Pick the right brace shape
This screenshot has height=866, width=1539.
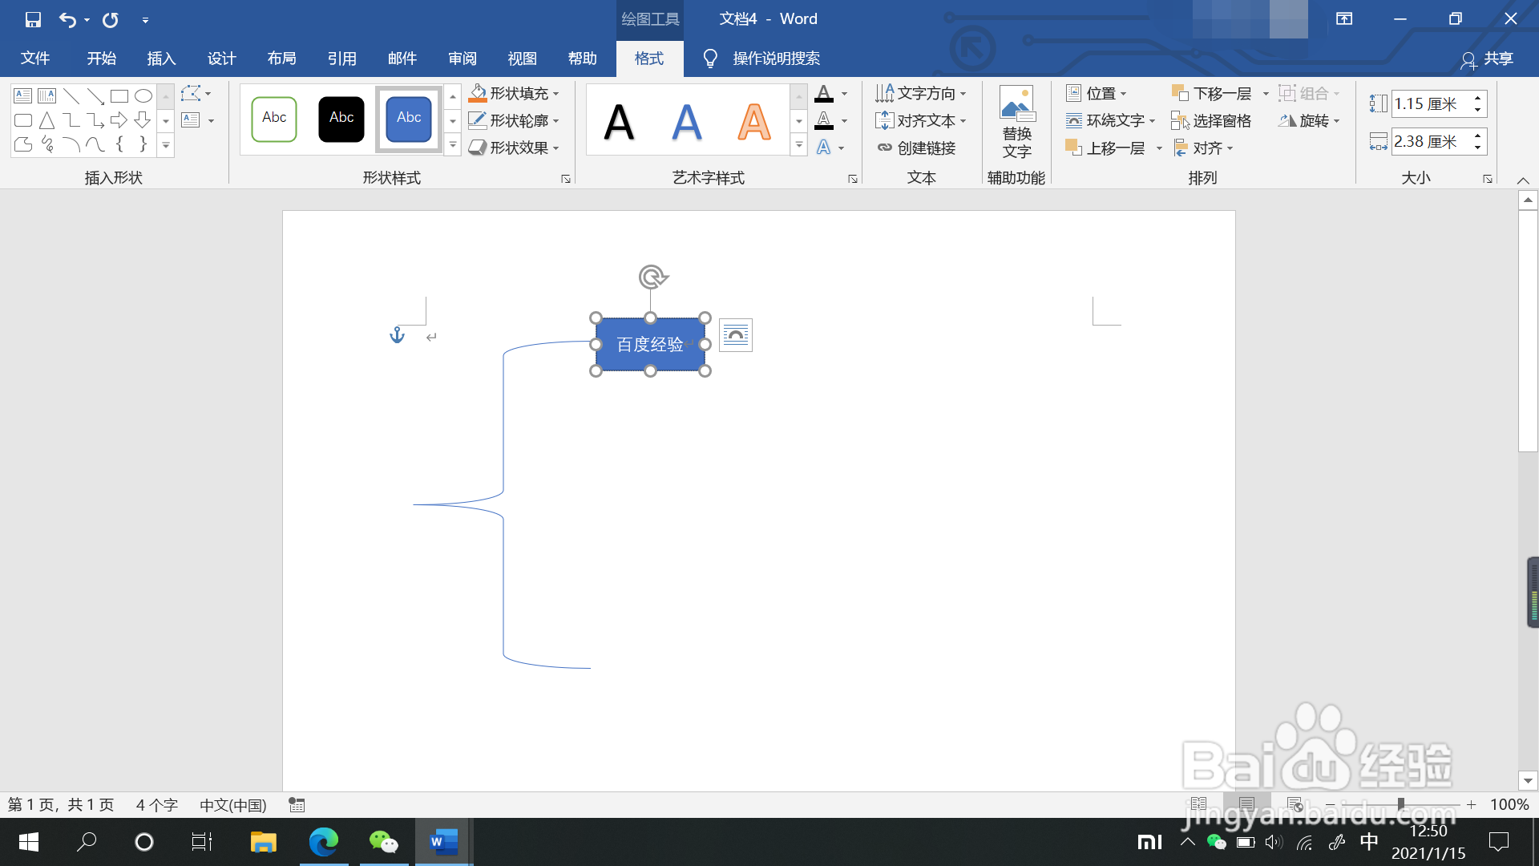[143, 144]
